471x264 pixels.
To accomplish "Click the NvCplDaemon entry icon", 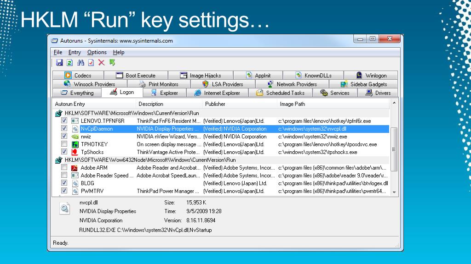I will tap(75, 129).
